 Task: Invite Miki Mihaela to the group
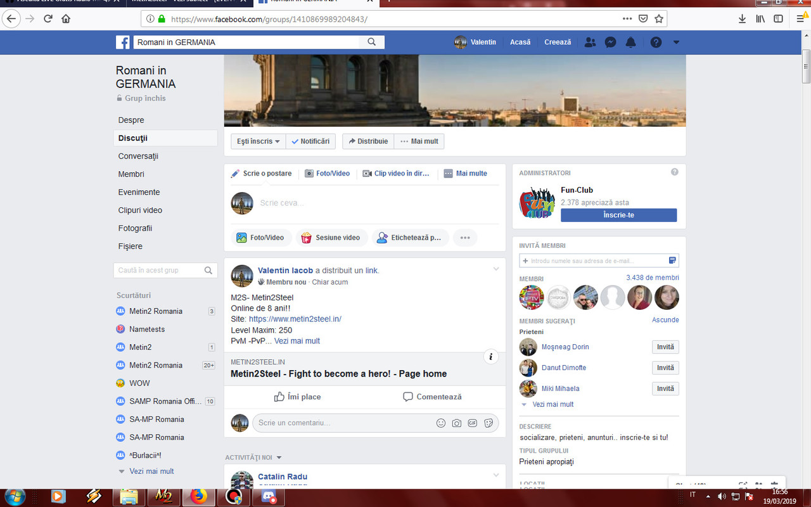(x=665, y=388)
